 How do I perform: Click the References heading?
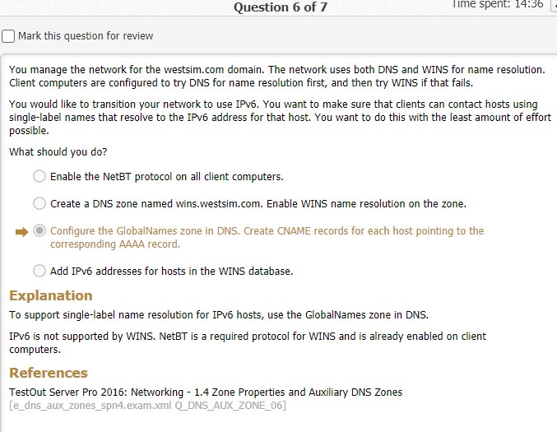pyautogui.click(x=49, y=373)
